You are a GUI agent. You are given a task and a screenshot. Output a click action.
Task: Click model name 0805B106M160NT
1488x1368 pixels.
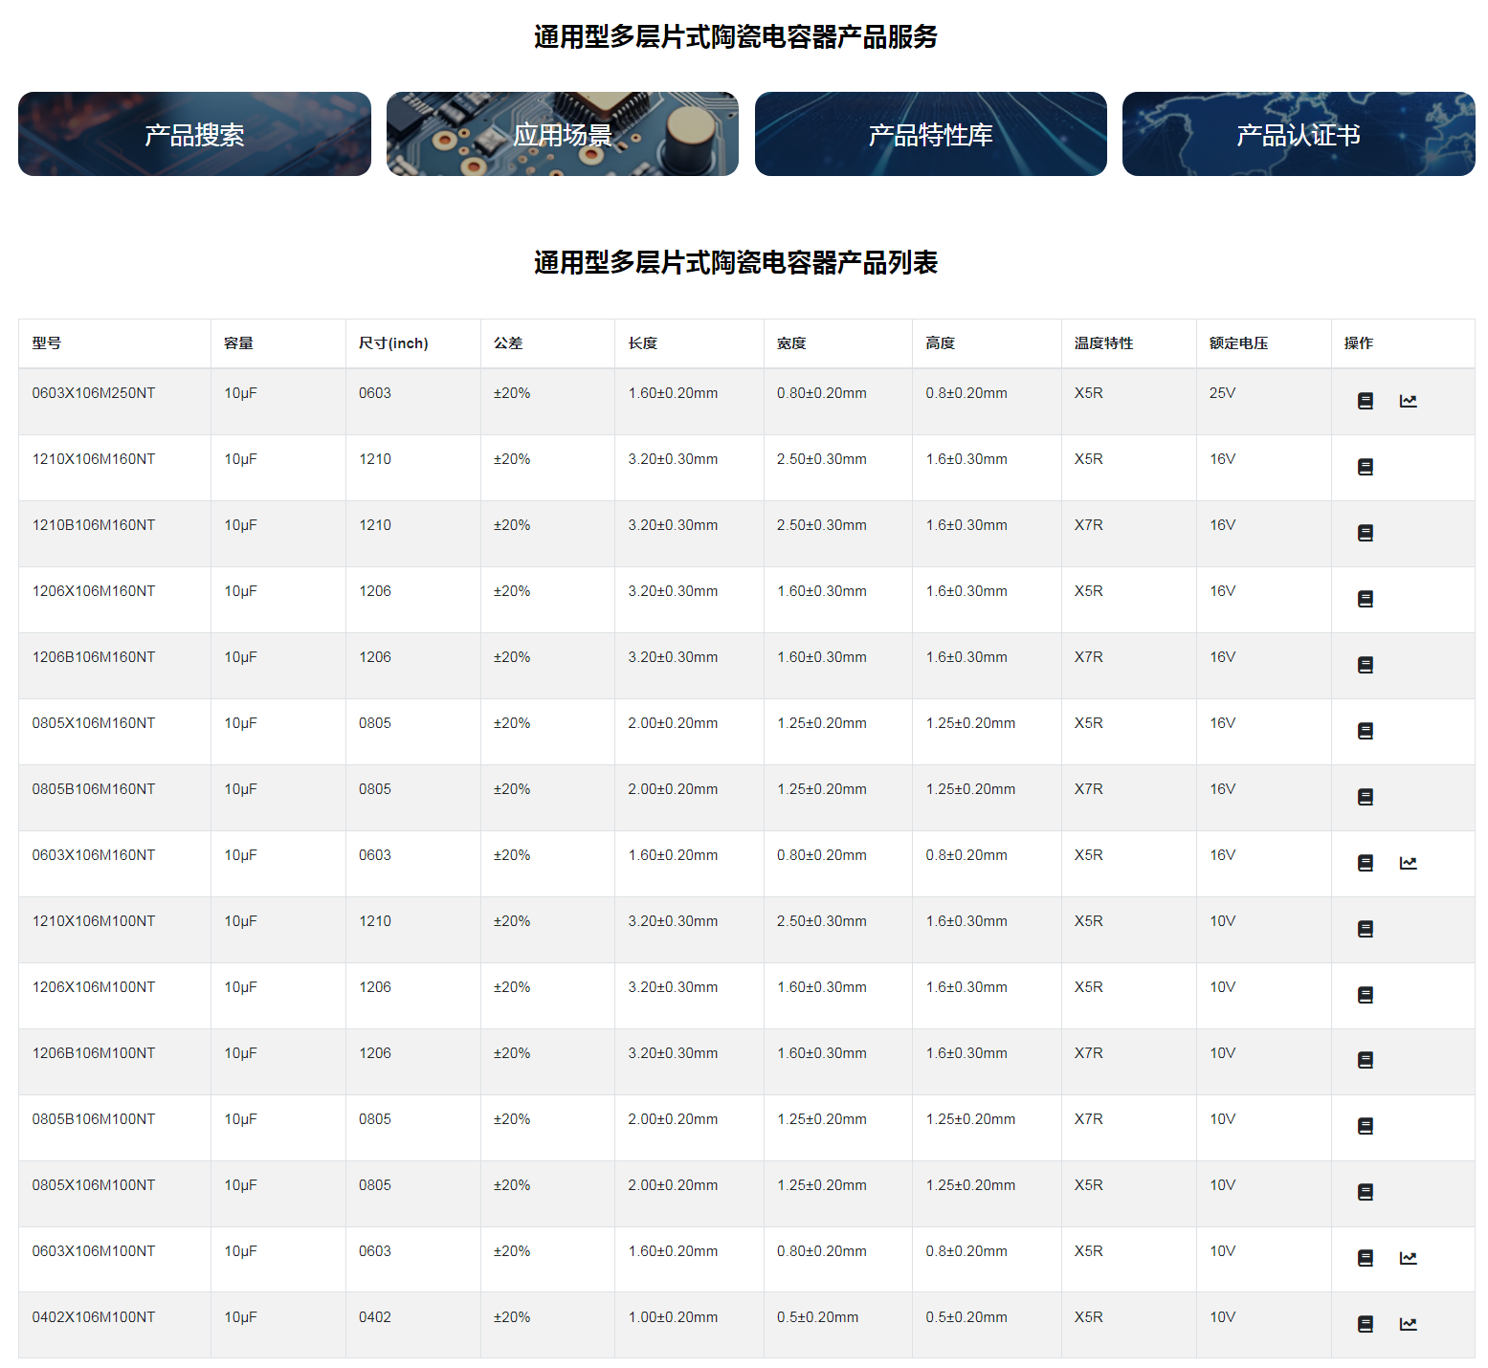coord(94,789)
